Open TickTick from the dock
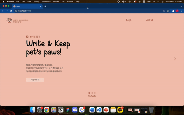 82,110
